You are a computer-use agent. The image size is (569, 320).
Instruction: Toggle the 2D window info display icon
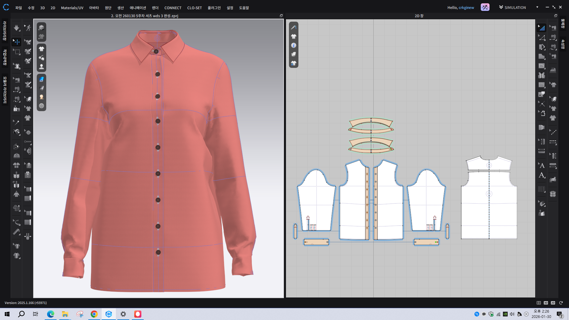coord(293,45)
